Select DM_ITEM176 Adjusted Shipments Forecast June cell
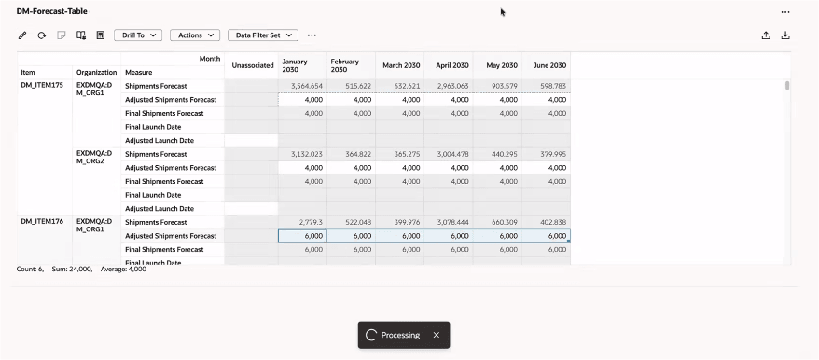819x360 pixels. [547, 236]
